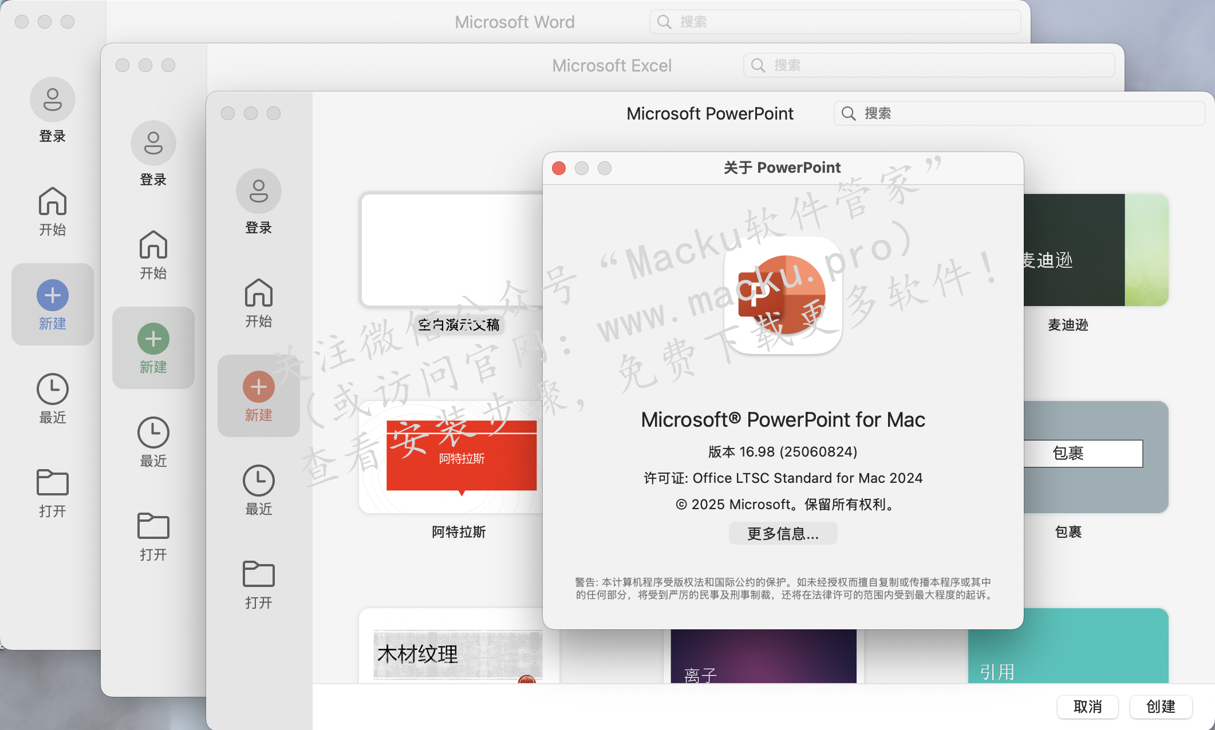Click the sign-in icon in PowerPoint sidebar
Screen dimensions: 1215x730
pos(258,192)
